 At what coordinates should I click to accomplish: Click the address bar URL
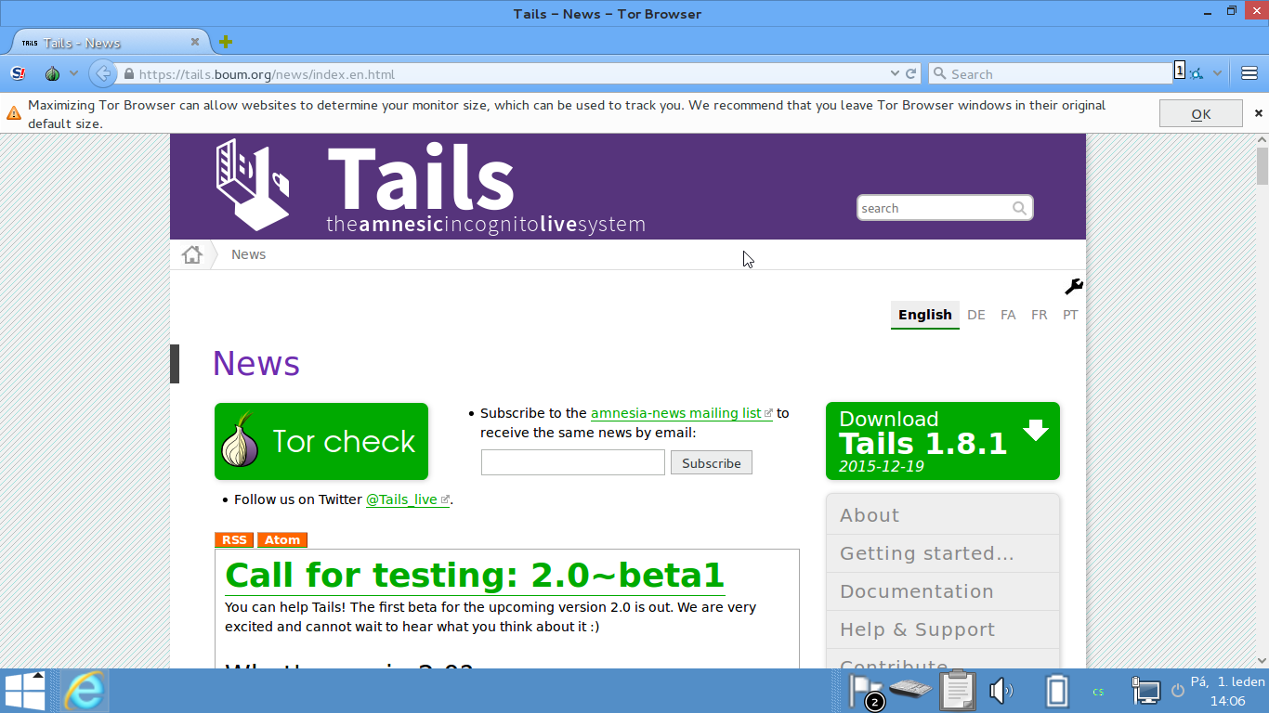tap(267, 74)
